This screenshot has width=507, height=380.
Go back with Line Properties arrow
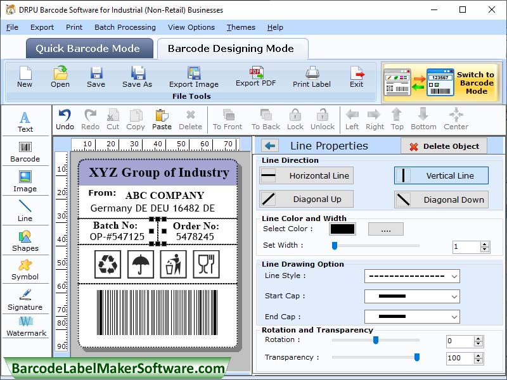pos(270,146)
